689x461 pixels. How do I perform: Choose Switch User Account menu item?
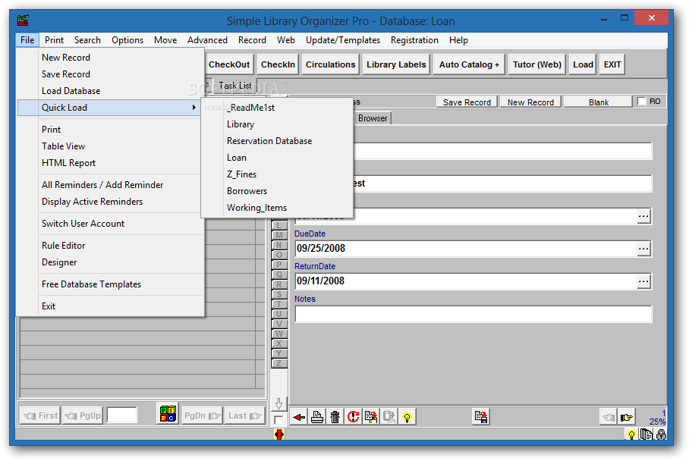coord(83,224)
